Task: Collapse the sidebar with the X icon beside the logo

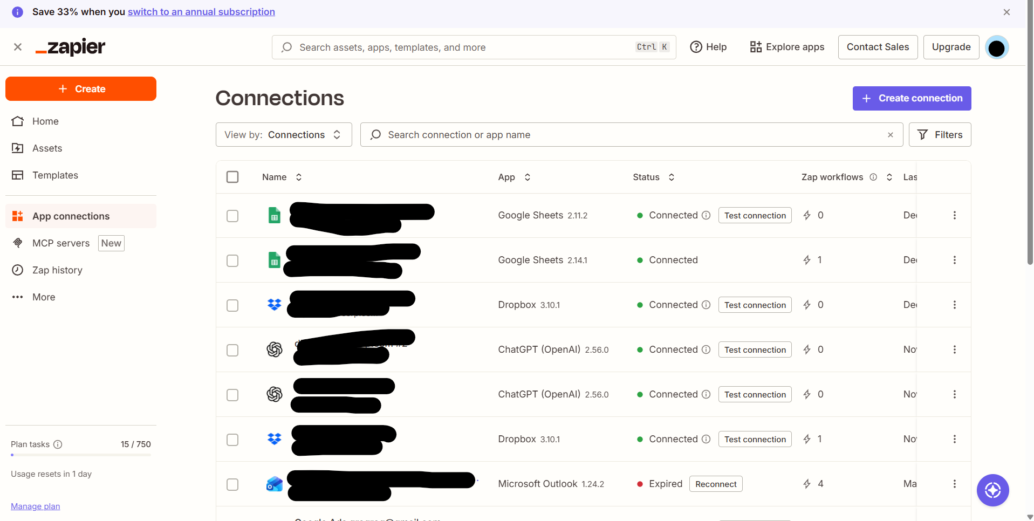Action: (x=18, y=47)
